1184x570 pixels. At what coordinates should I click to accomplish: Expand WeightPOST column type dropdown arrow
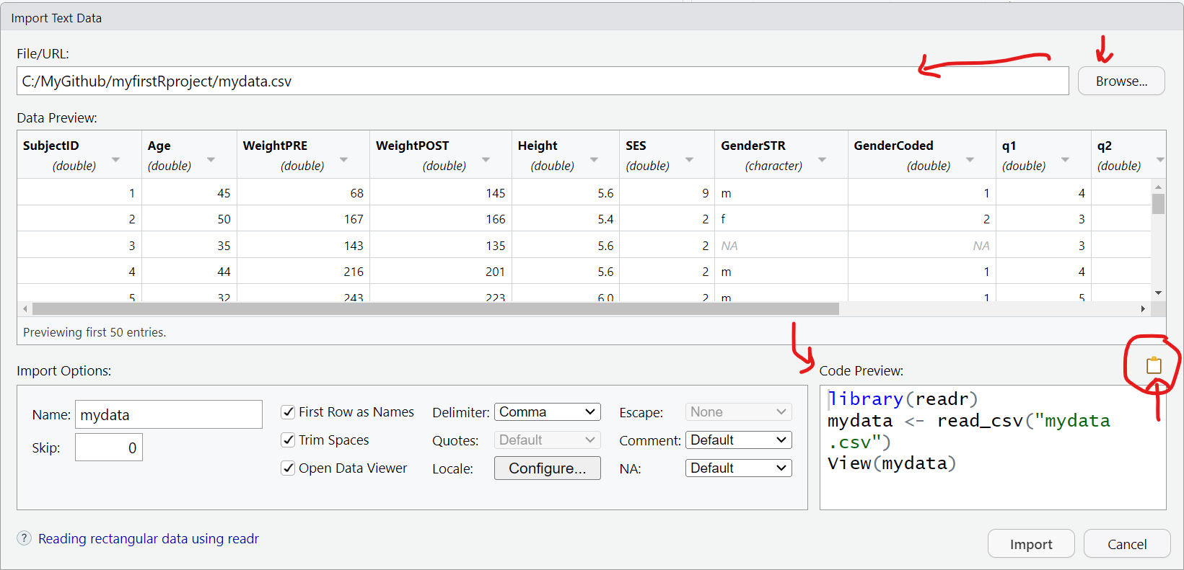tap(486, 159)
